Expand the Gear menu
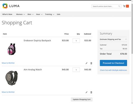The image size is (133, 104). point(39,14)
